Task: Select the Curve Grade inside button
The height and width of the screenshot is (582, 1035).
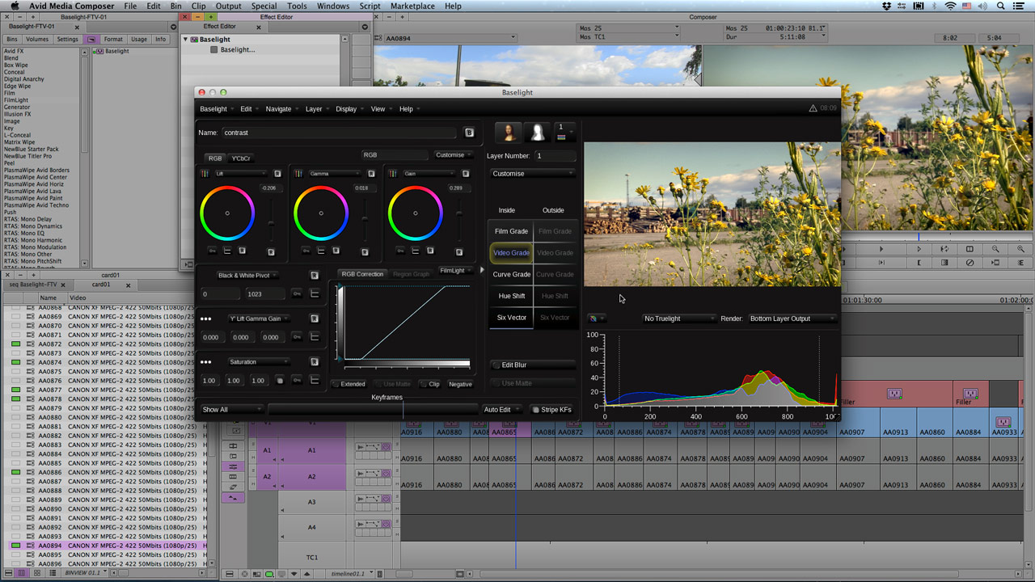Action: pyautogui.click(x=511, y=275)
